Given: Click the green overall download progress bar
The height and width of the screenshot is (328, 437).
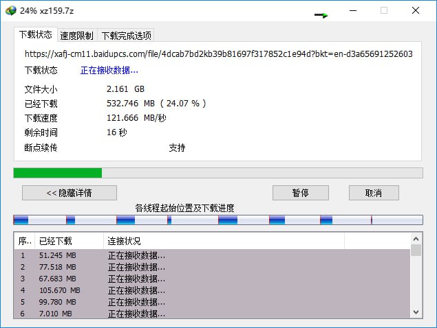Looking at the screenshot, I should 218,173.
